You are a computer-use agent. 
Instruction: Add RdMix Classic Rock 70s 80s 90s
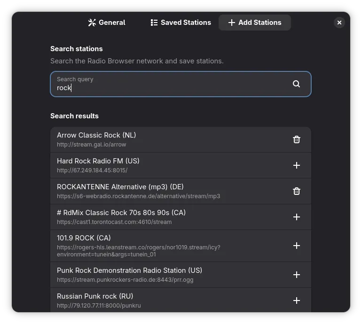click(x=296, y=217)
